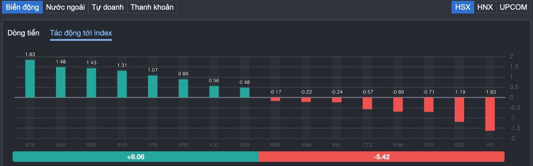Image resolution: width=533 pixels, height=166 pixels.
Task: Click the MBB red bar
Action: [x=275, y=99]
